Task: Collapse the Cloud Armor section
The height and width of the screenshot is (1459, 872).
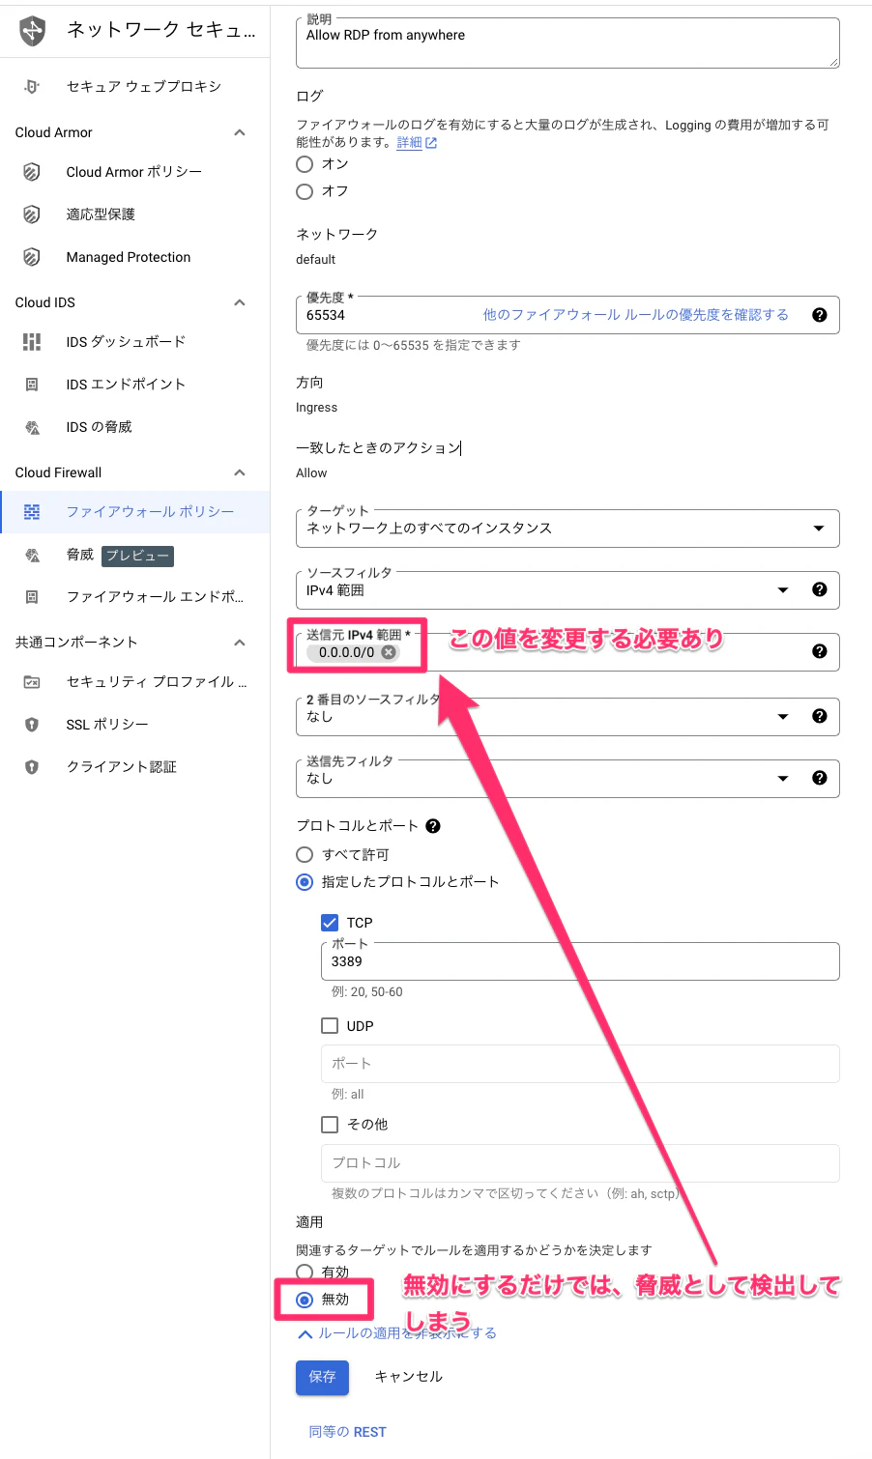Action: (x=240, y=132)
